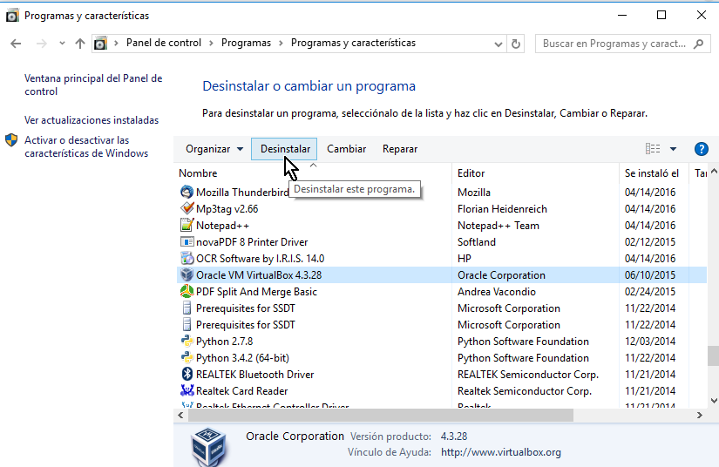Go up one level with up arrow

(x=80, y=44)
